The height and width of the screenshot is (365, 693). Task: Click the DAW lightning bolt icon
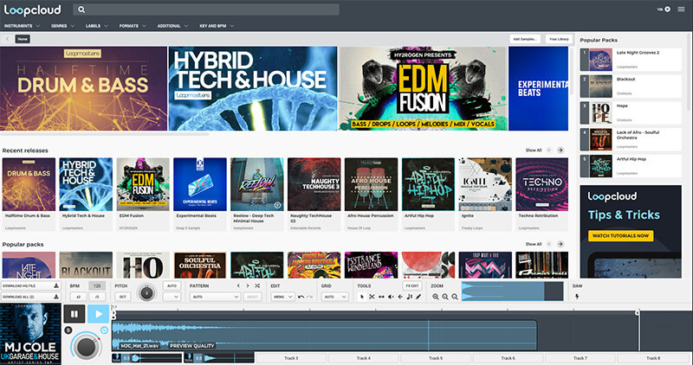click(577, 297)
